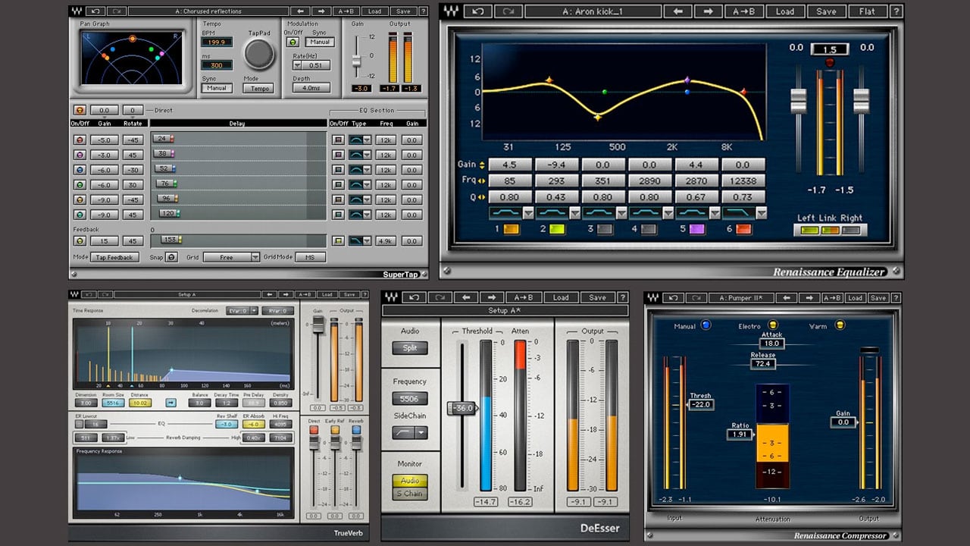This screenshot has height=546, width=970.
Task: Click the DeEsser Threshold -36.0 slider handle
Action: click(461, 408)
